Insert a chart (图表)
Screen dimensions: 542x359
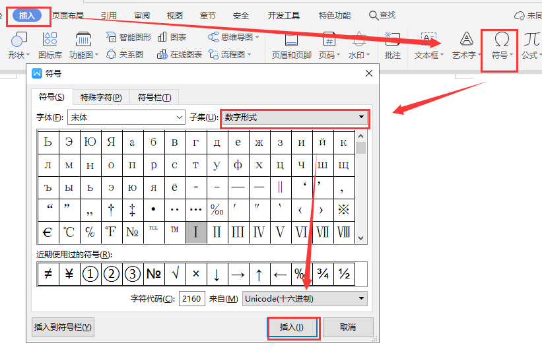[172, 38]
